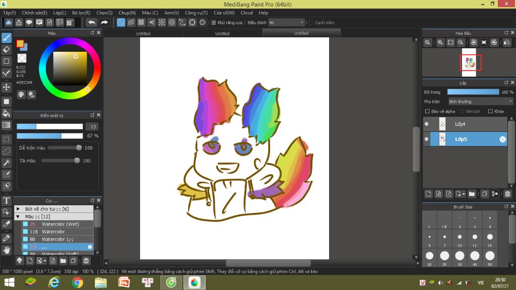Toggle visibility of Lớp4 layer

pos(426,124)
